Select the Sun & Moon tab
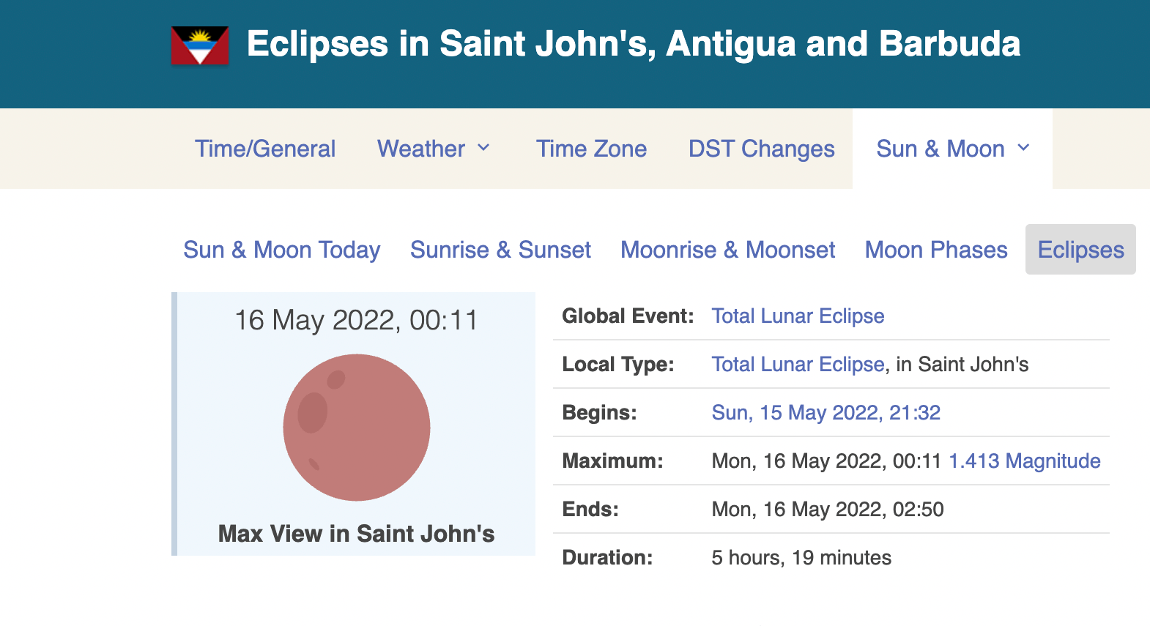Screen dimensions: 1150x626 point(940,149)
